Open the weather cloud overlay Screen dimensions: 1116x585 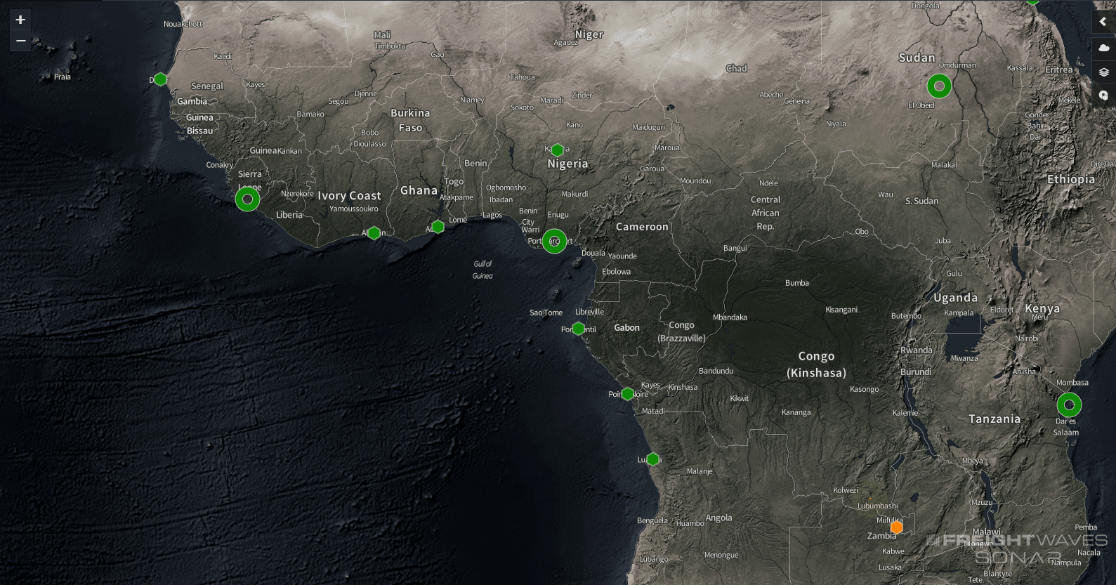[x=1103, y=47]
